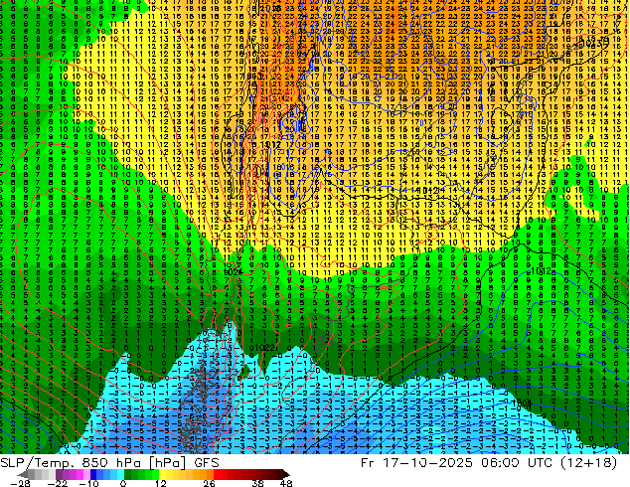Viewport: 630px width, 487px height.
Task: Click the 'SLP/Temp. 850 hPa [hPa] GFS' title
Action: pos(109,463)
